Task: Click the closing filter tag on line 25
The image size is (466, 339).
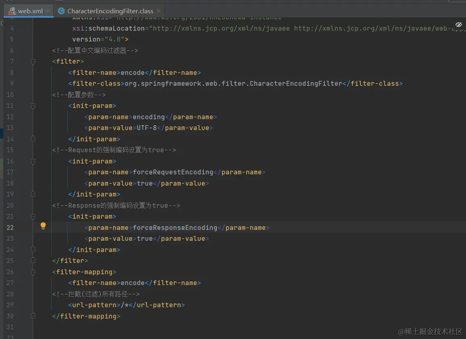Action: (70, 261)
